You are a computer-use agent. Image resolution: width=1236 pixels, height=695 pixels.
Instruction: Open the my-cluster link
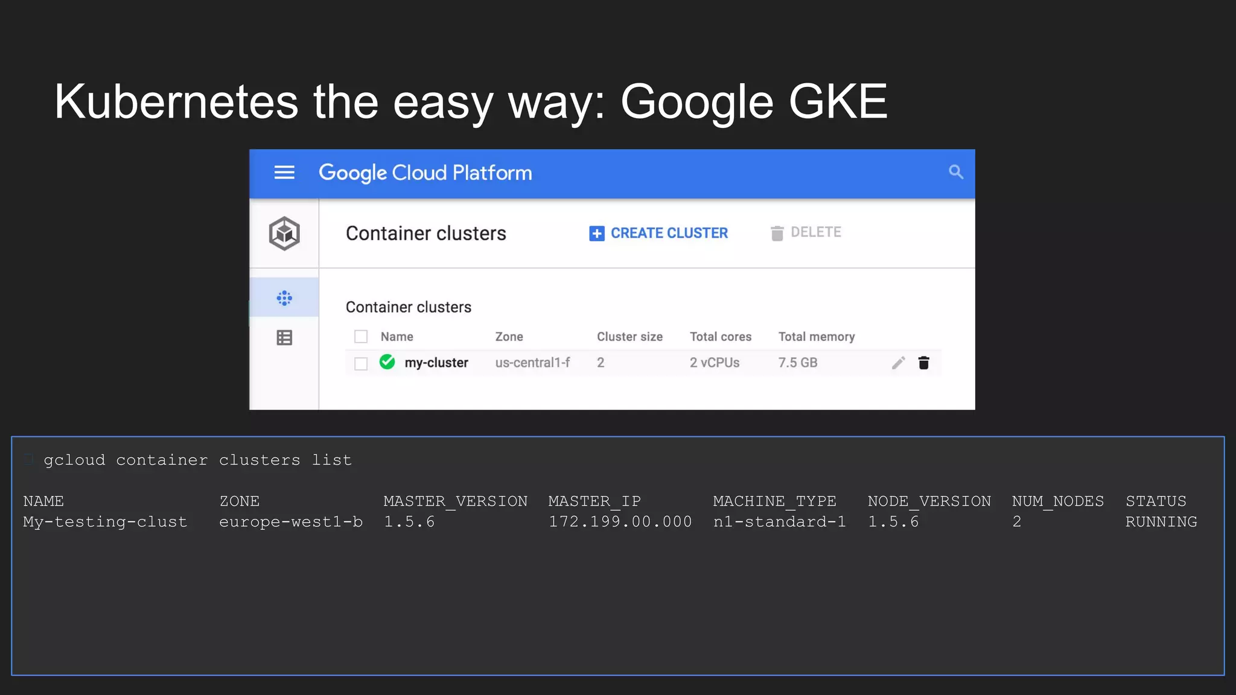click(x=436, y=363)
